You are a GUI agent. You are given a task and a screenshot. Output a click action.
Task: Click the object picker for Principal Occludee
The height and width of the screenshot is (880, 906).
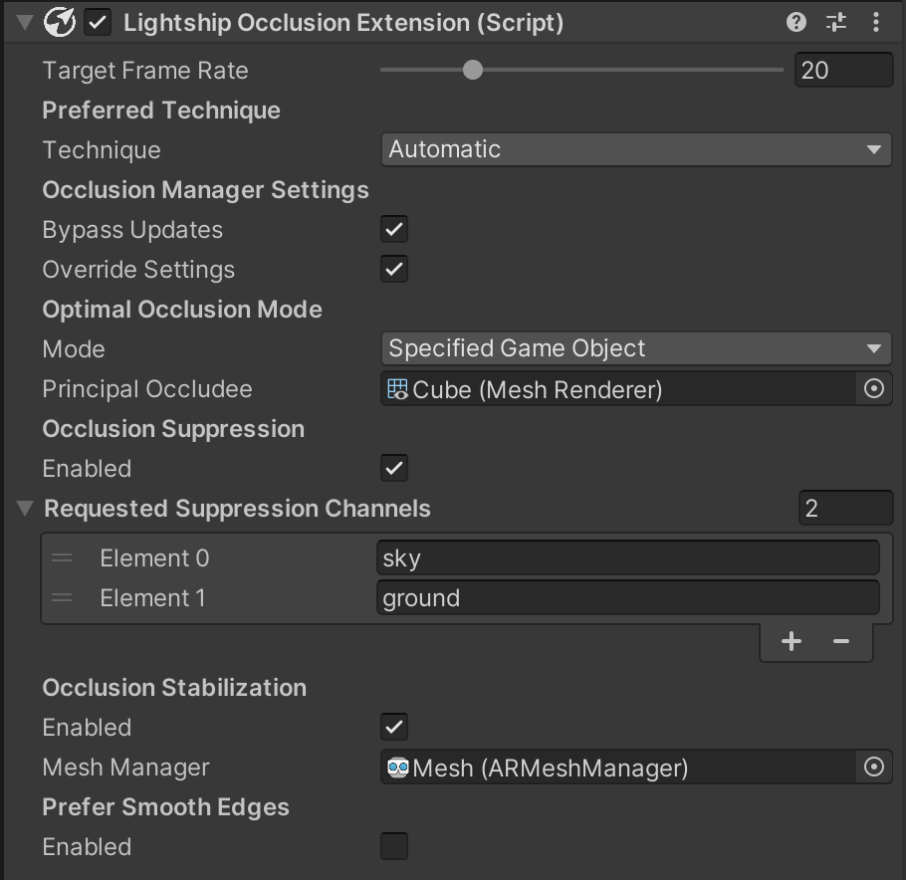coord(874,388)
